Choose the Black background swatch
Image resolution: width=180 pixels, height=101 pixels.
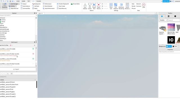(175, 46)
